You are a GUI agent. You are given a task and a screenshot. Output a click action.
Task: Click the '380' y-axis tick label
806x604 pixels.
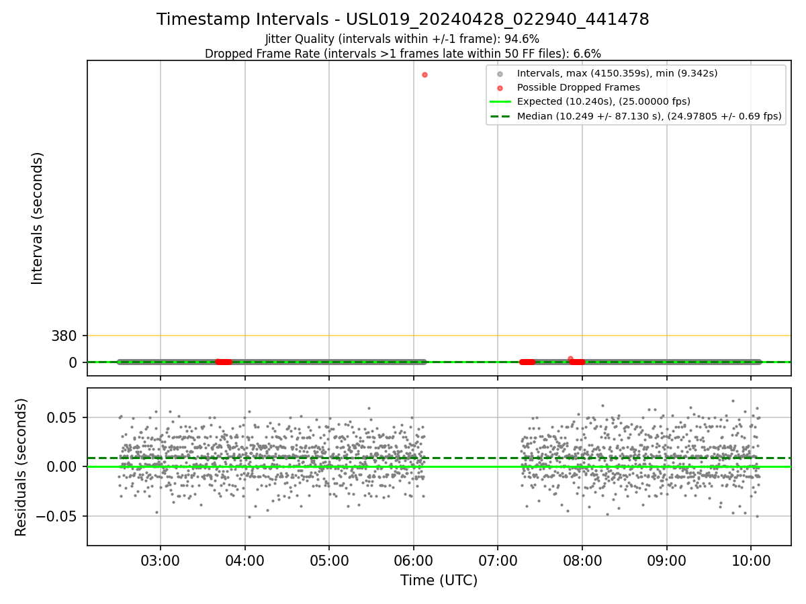pos(64,336)
